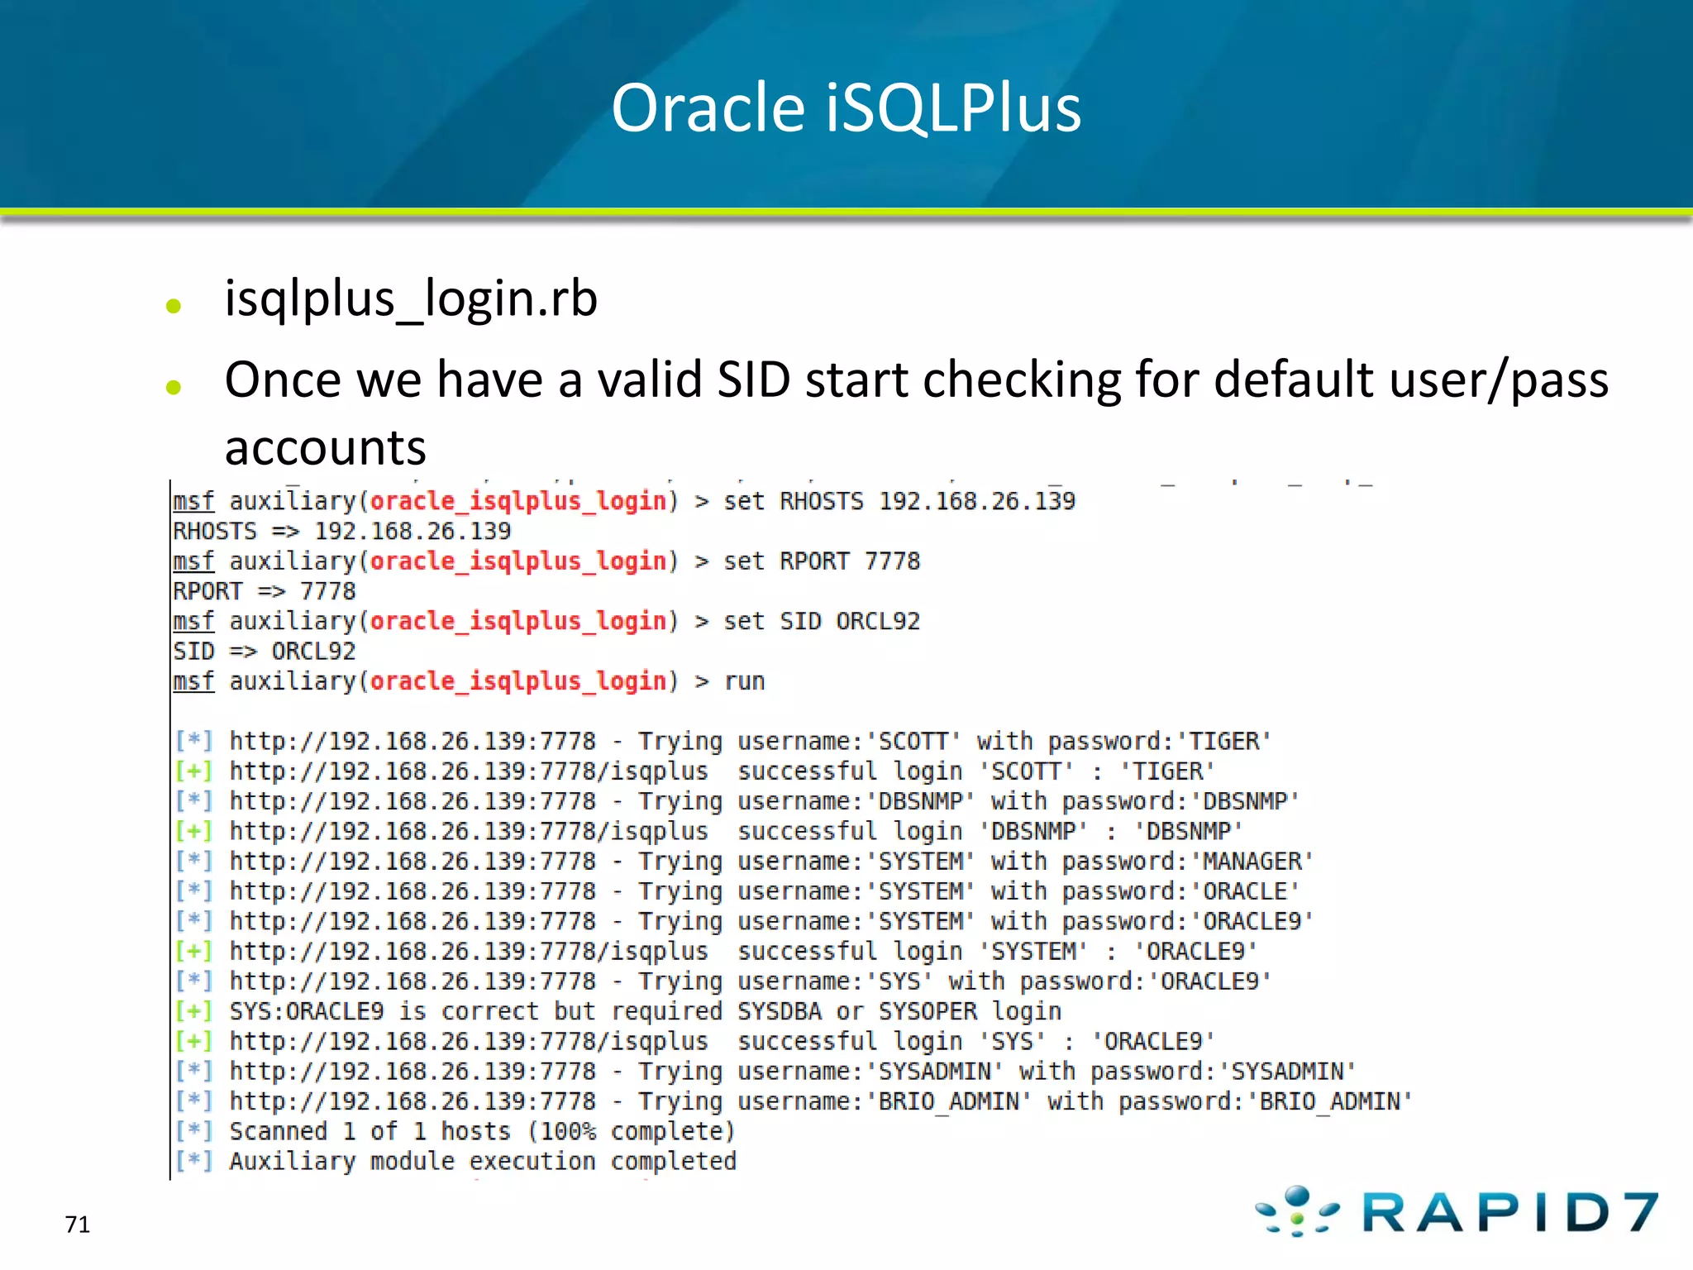Click the output 'RPORT => 7778'
Screen dimensions: 1693x1270
(x=265, y=591)
